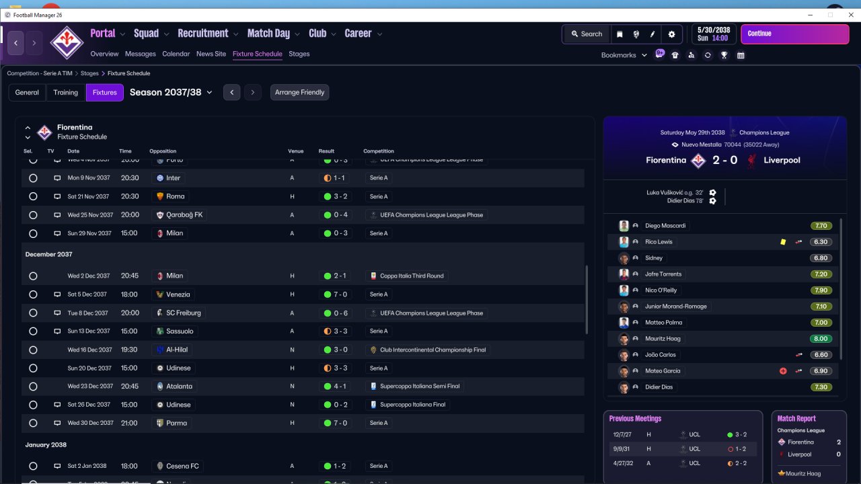
Task: Open the Career dropdown menu
Action: click(x=363, y=34)
